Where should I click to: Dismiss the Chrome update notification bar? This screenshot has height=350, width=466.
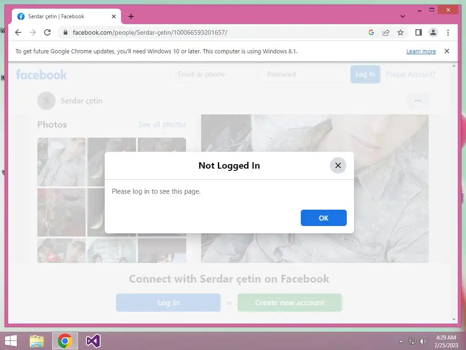click(x=447, y=51)
